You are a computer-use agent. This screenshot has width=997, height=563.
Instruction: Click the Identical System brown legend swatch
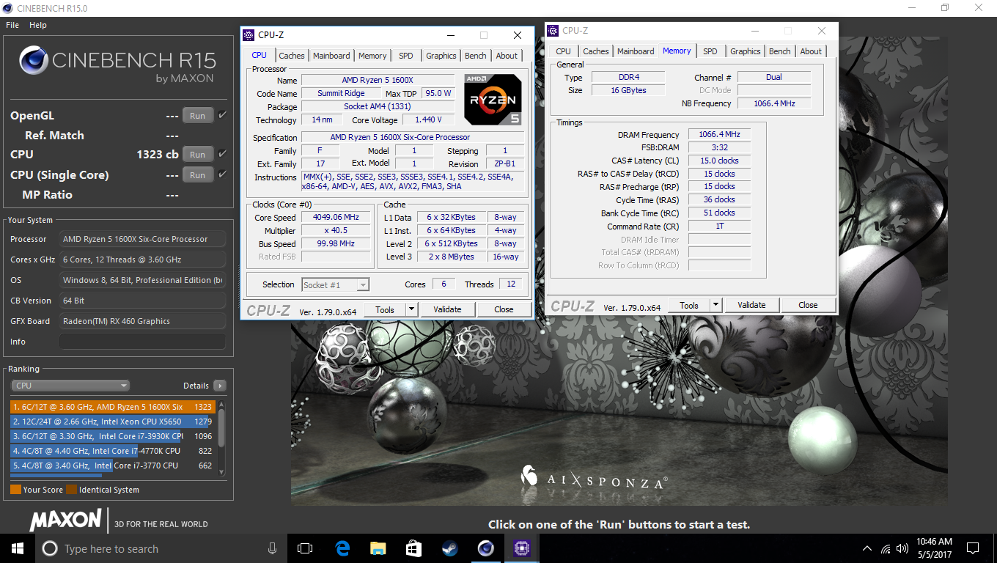pos(71,490)
